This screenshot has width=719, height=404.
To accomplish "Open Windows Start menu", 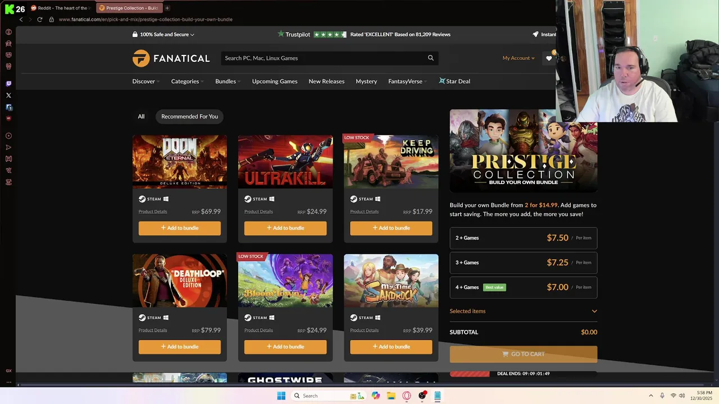I will click(281, 396).
